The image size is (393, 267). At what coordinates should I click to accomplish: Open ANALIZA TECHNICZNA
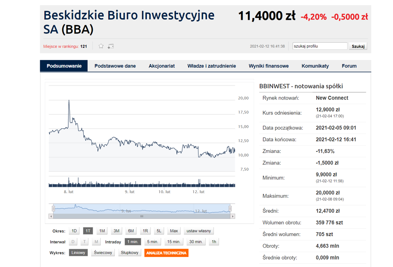[166, 253]
